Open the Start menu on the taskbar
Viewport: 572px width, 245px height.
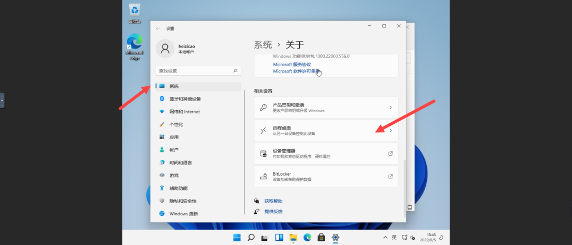click(x=237, y=238)
